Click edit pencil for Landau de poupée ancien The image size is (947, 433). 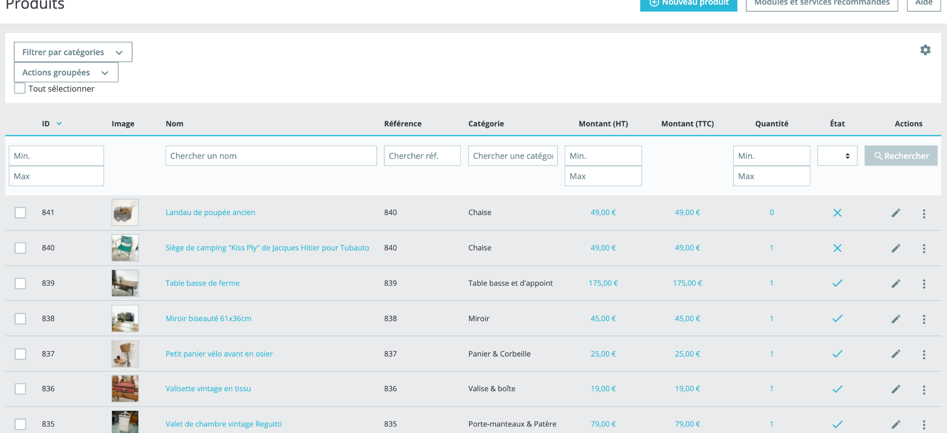click(896, 213)
